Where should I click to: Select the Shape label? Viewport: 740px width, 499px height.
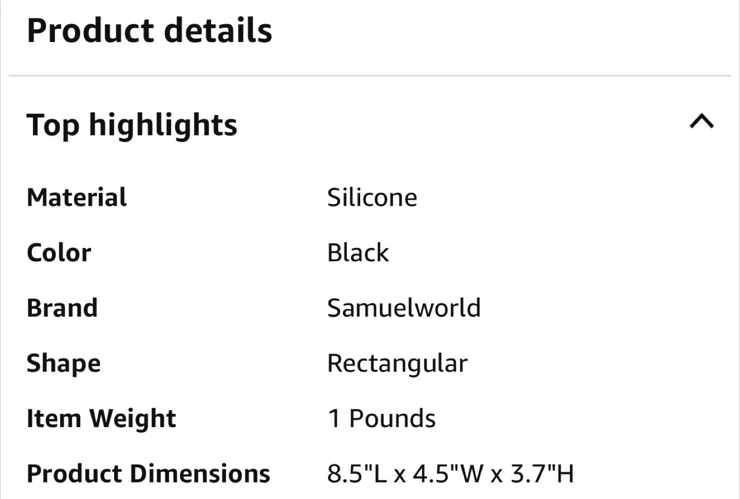click(x=64, y=363)
